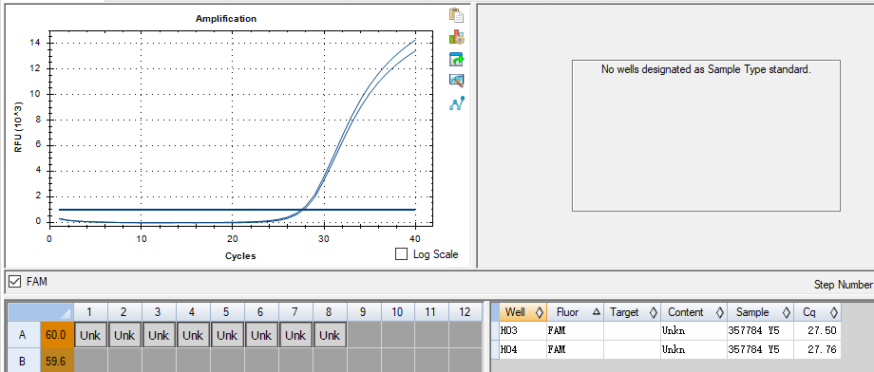
Task: Click the Amplification chart title
Action: (x=226, y=18)
